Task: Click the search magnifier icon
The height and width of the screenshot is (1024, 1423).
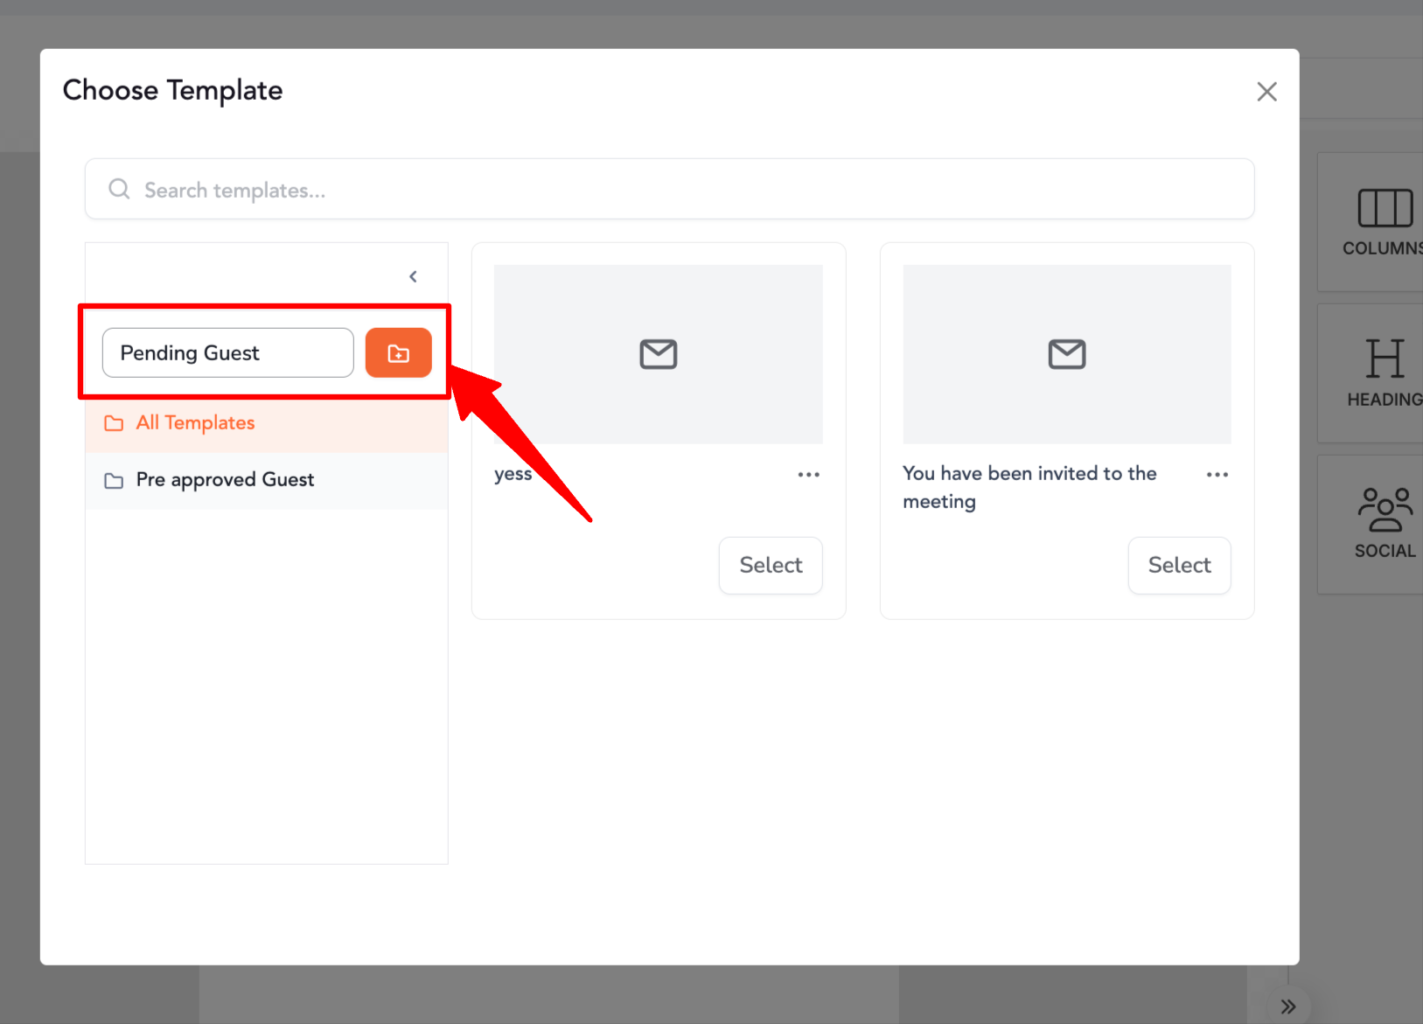Action: pos(119,189)
